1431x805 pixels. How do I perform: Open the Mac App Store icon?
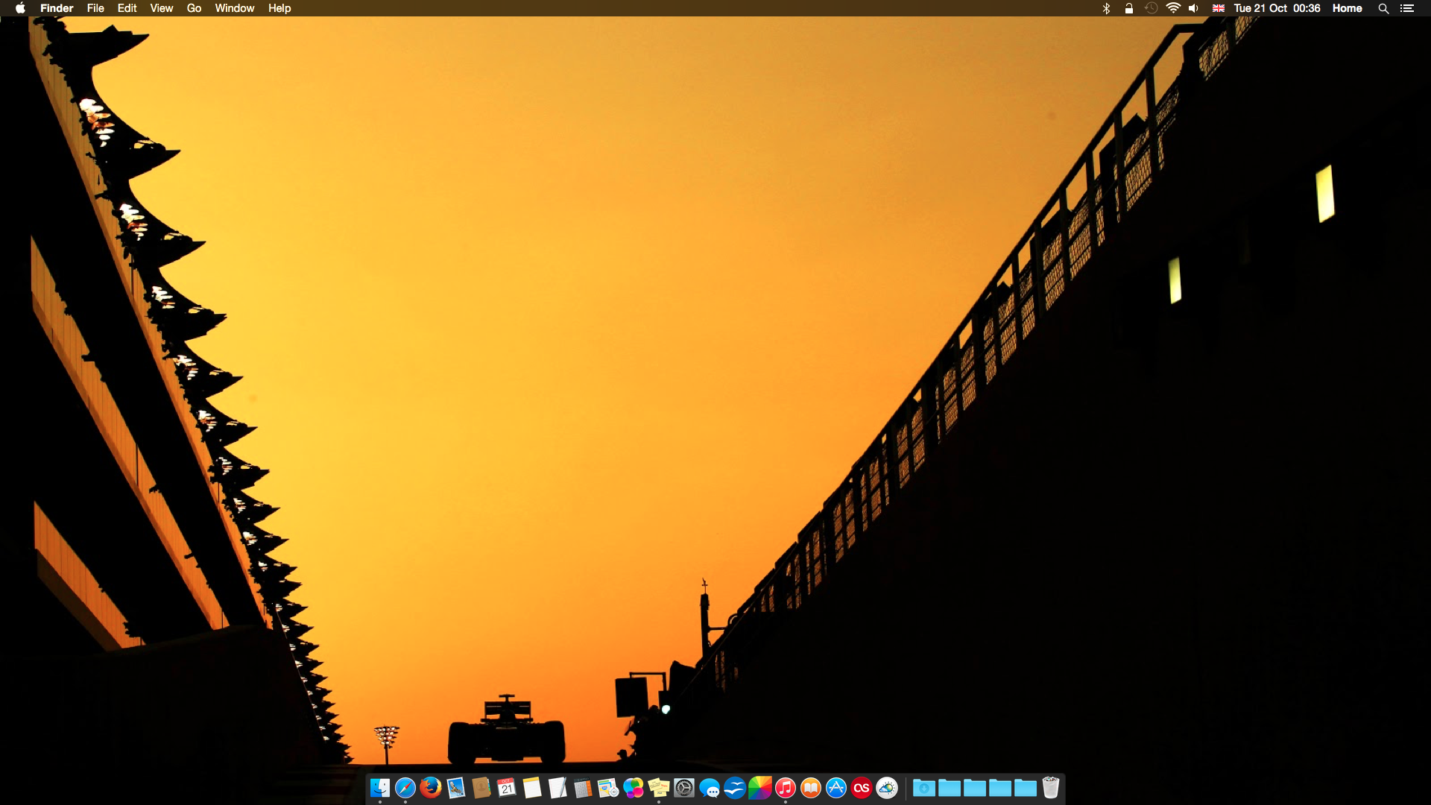point(836,788)
